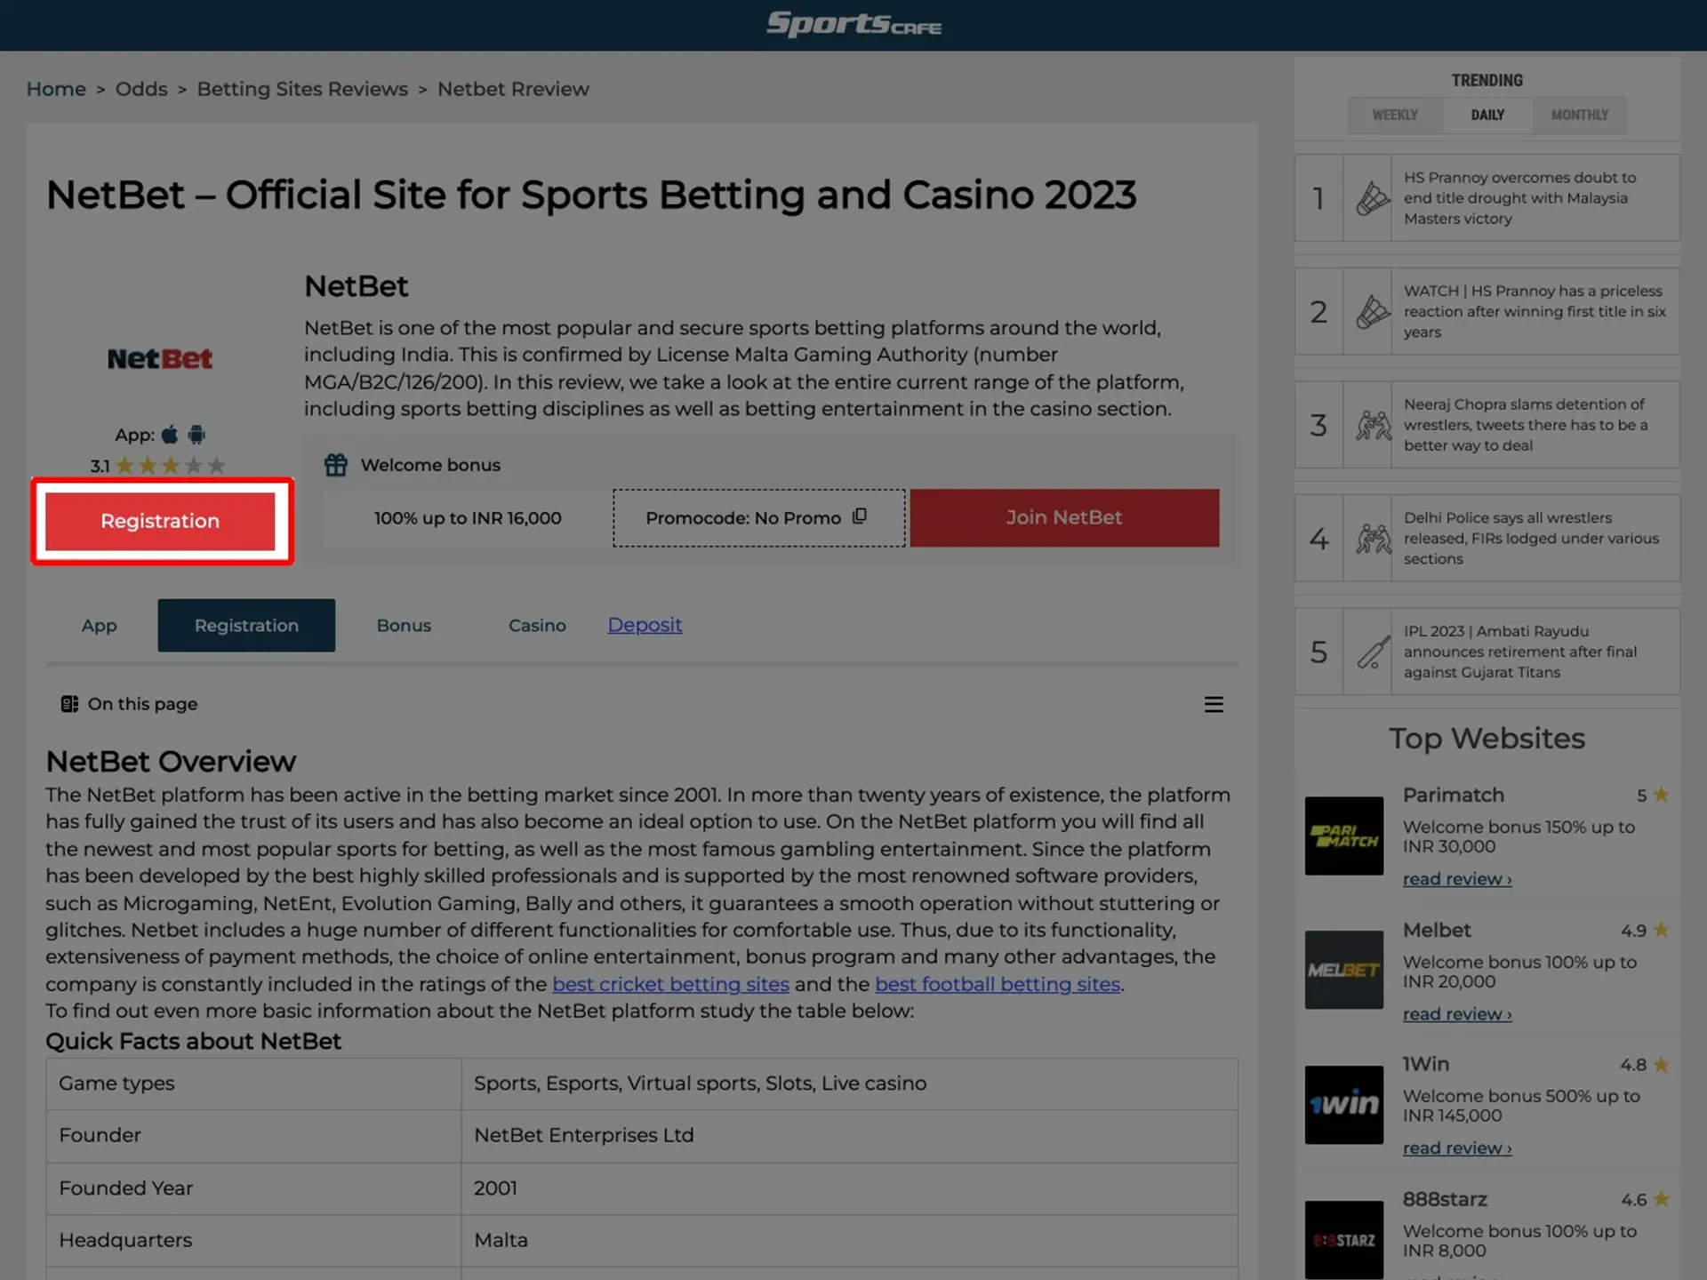This screenshot has width=1707, height=1280.
Task: Open the 888starz logo thumbnail
Action: (1343, 1240)
